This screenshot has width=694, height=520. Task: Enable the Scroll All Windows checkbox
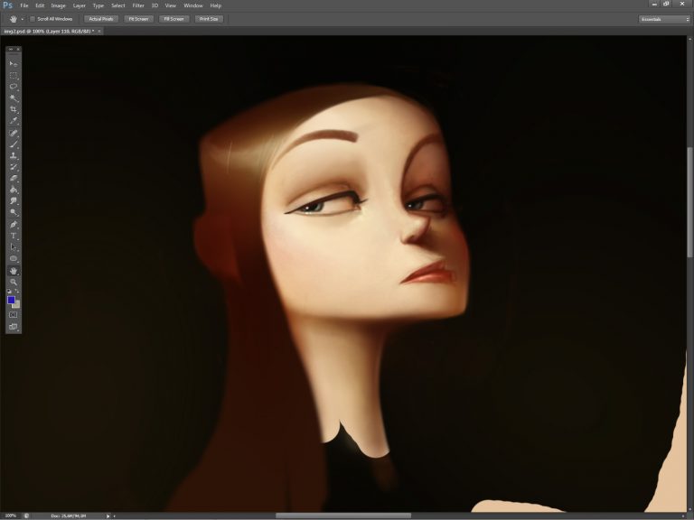pos(33,18)
